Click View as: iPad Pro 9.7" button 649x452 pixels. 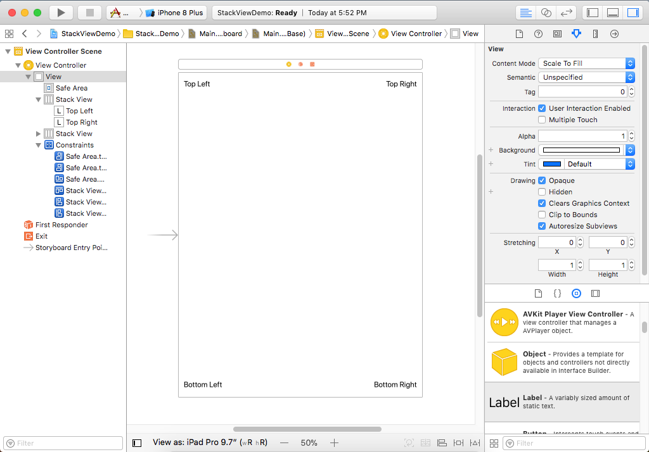210,443
